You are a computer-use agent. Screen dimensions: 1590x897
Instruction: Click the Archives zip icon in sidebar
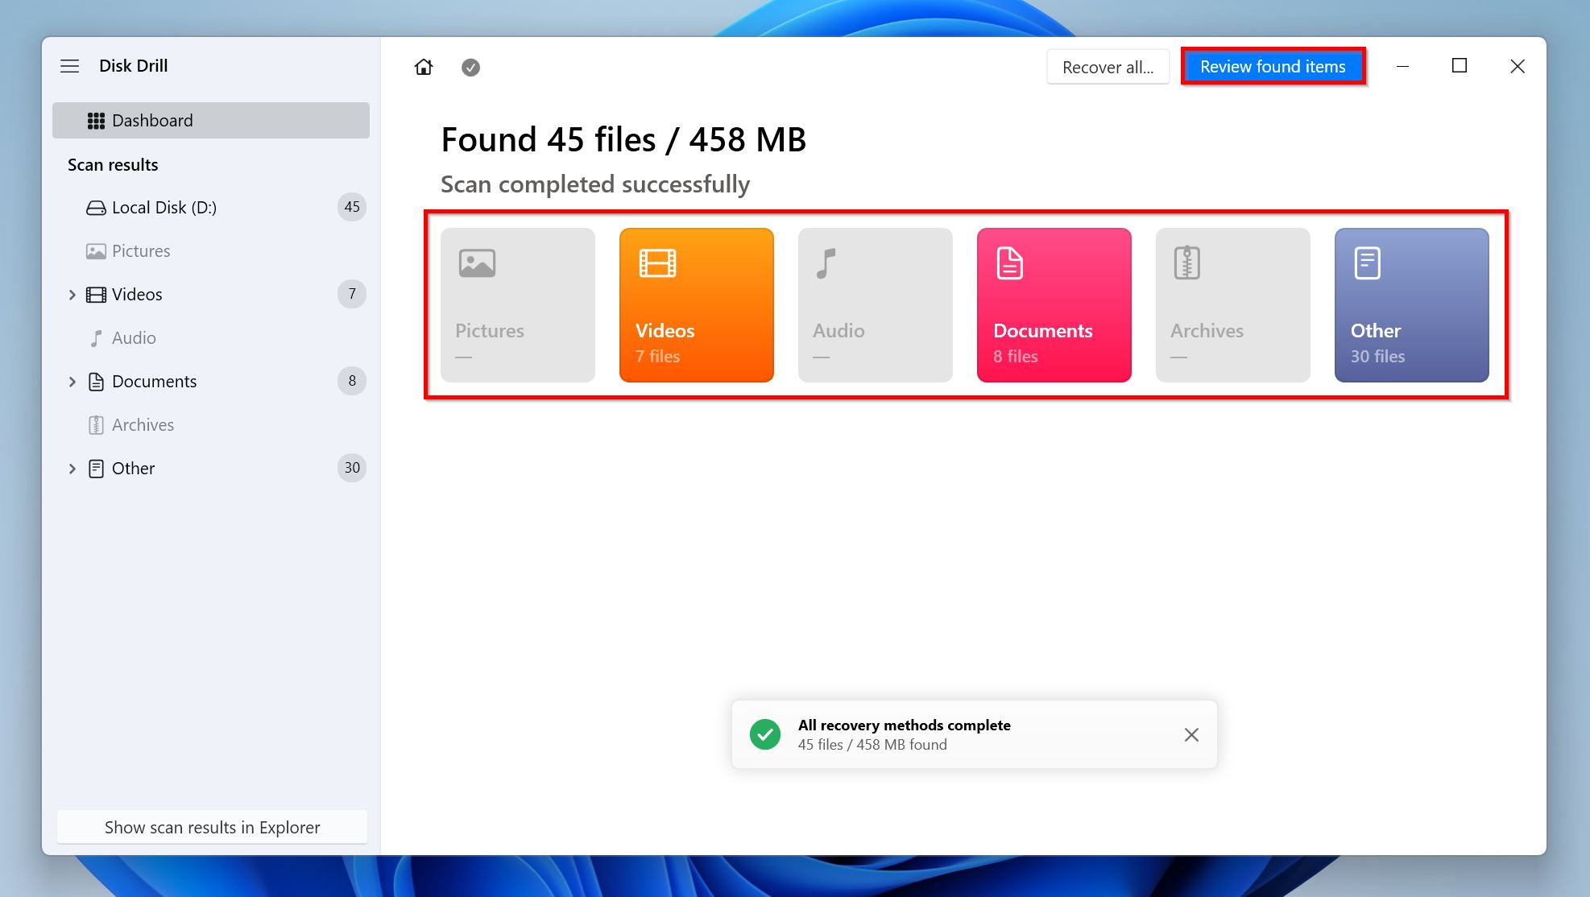(97, 424)
